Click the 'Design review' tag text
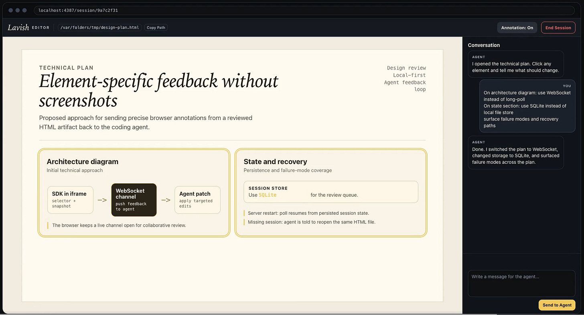The image size is (584, 315). [x=406, y=68]
